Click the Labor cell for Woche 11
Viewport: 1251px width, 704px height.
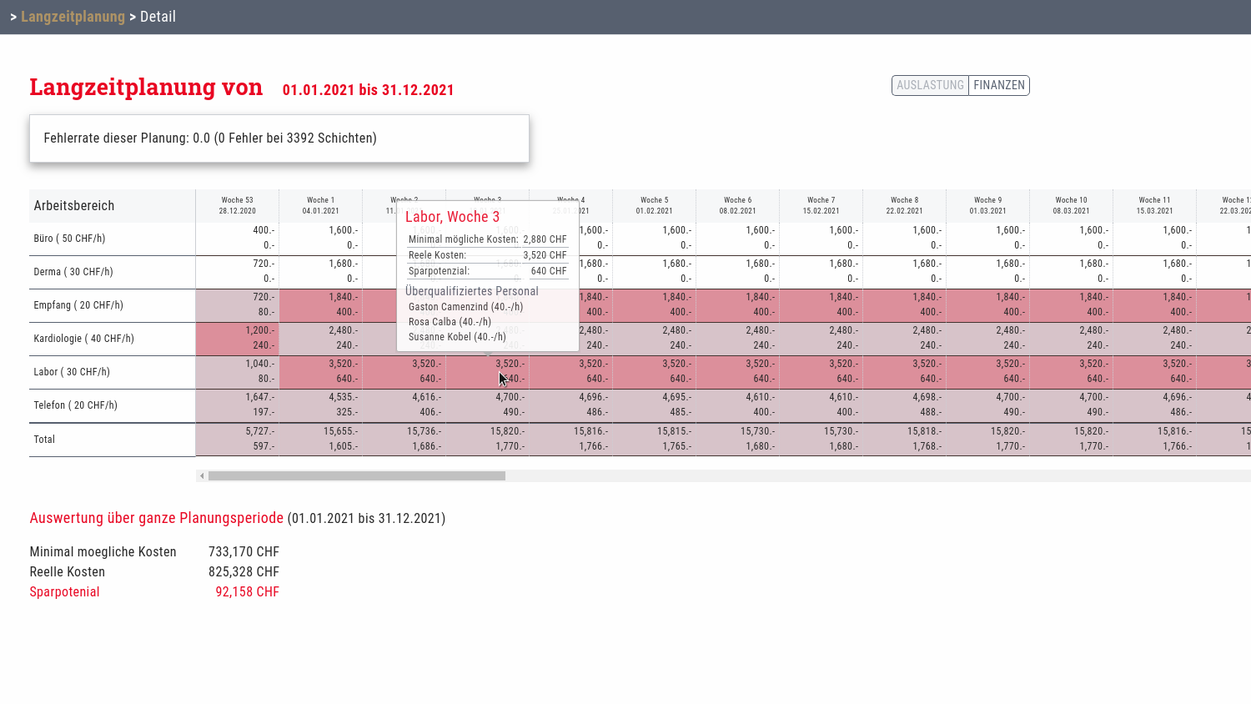(1154, 372)
